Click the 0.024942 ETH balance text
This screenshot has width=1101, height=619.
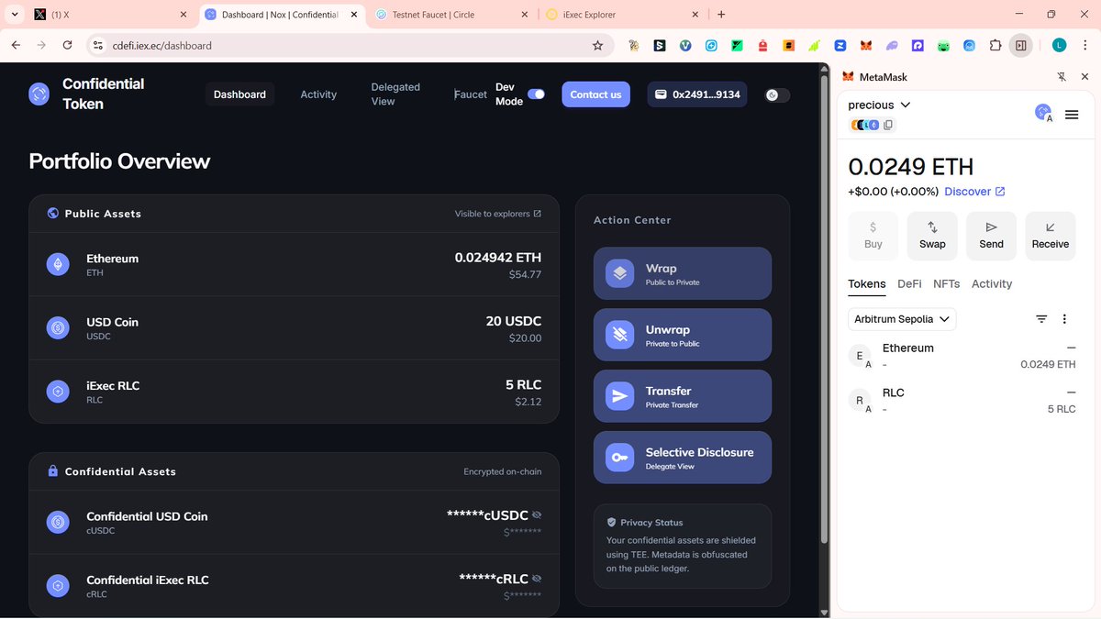point(498,258)
